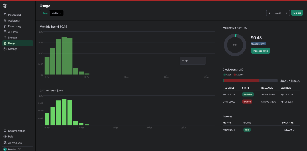Open Pexabo LTD account menu
307x151 pixels.
pyautogui.click(x=15, y=150)
